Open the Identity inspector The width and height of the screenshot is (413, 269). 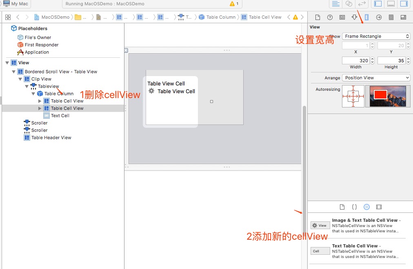(342, 17)
